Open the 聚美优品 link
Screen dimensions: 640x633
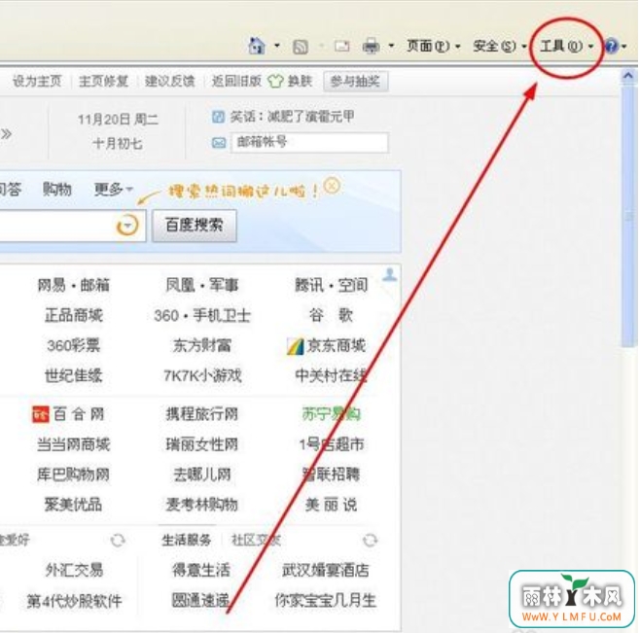tap(74, 505)
